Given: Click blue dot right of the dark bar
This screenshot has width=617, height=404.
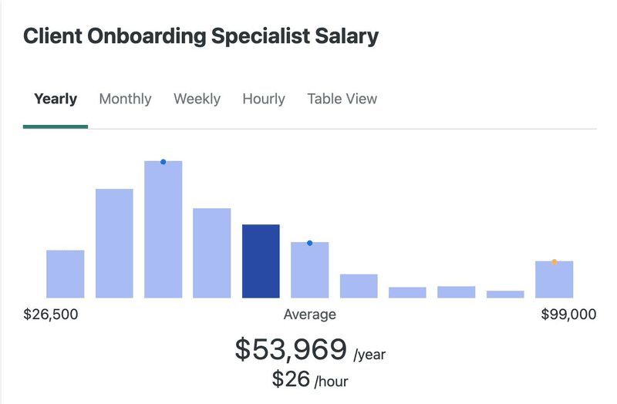Looking at the screenshot, I should [309, 243].
